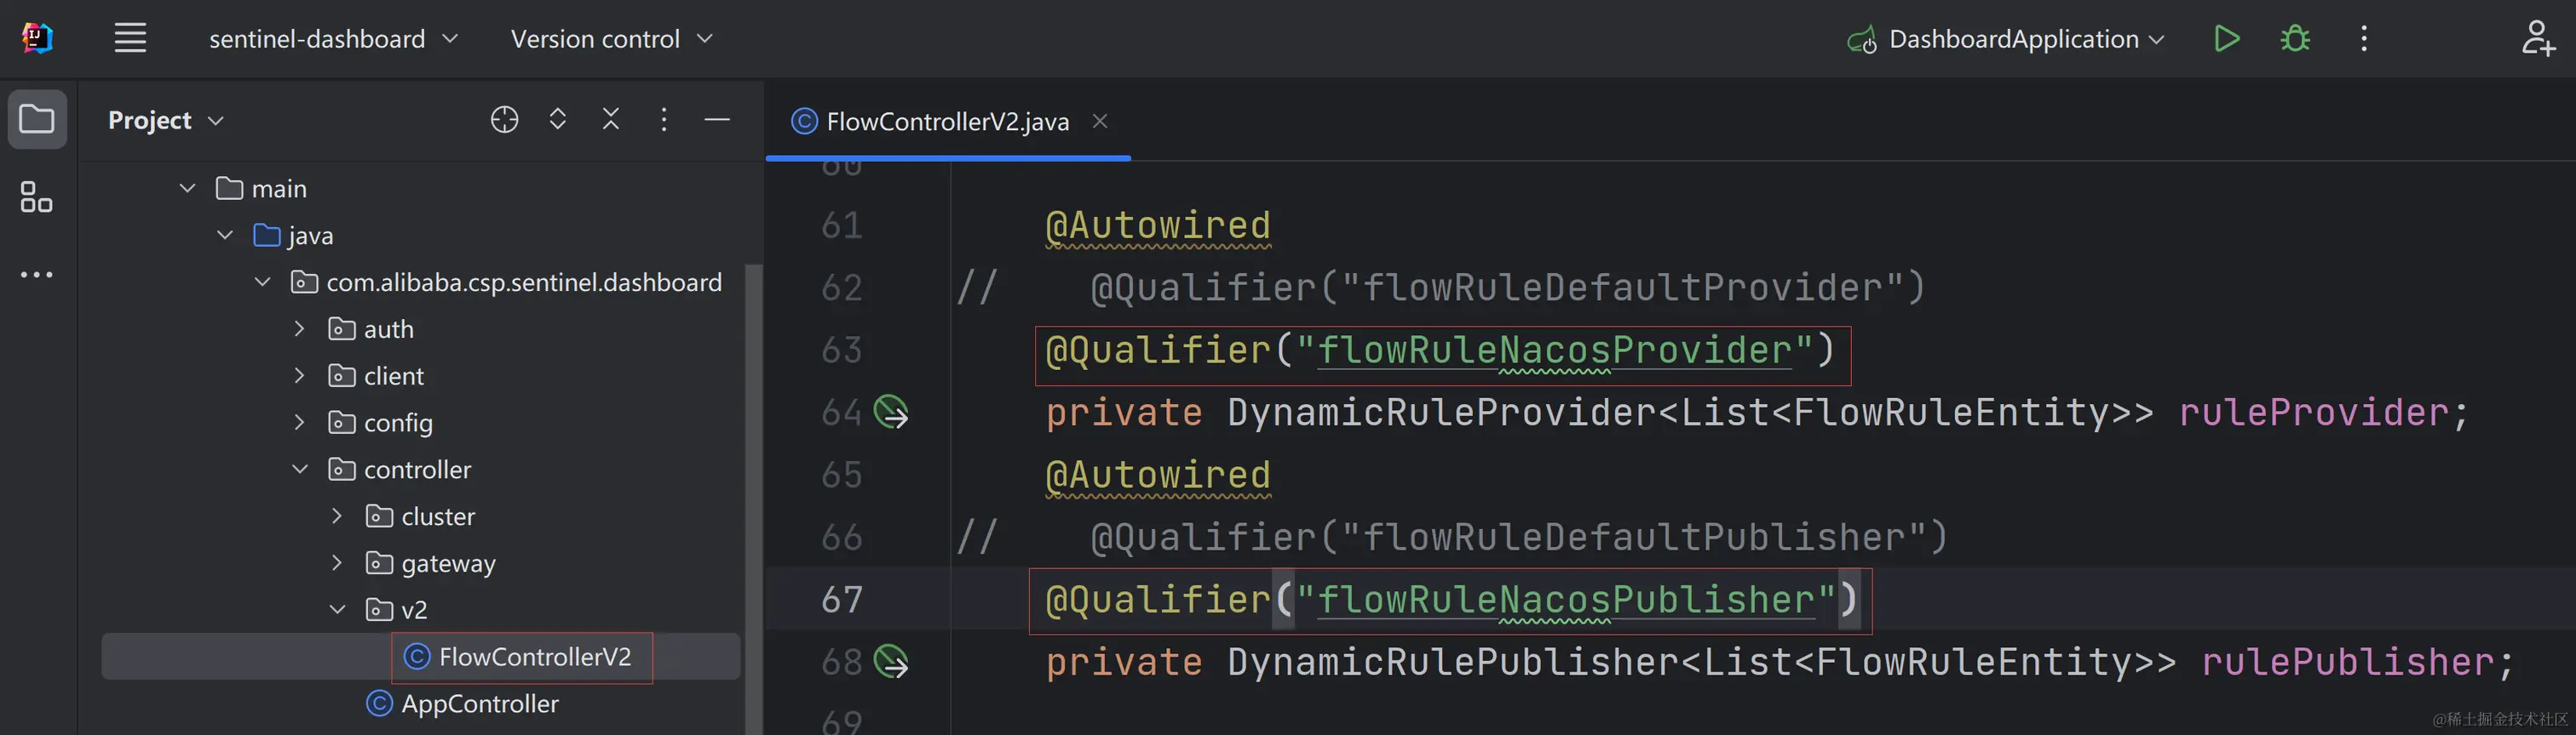Open DashboardApplication run configuration dropdown
The image size is (2576, 735).
click(x=2006, y=39)
